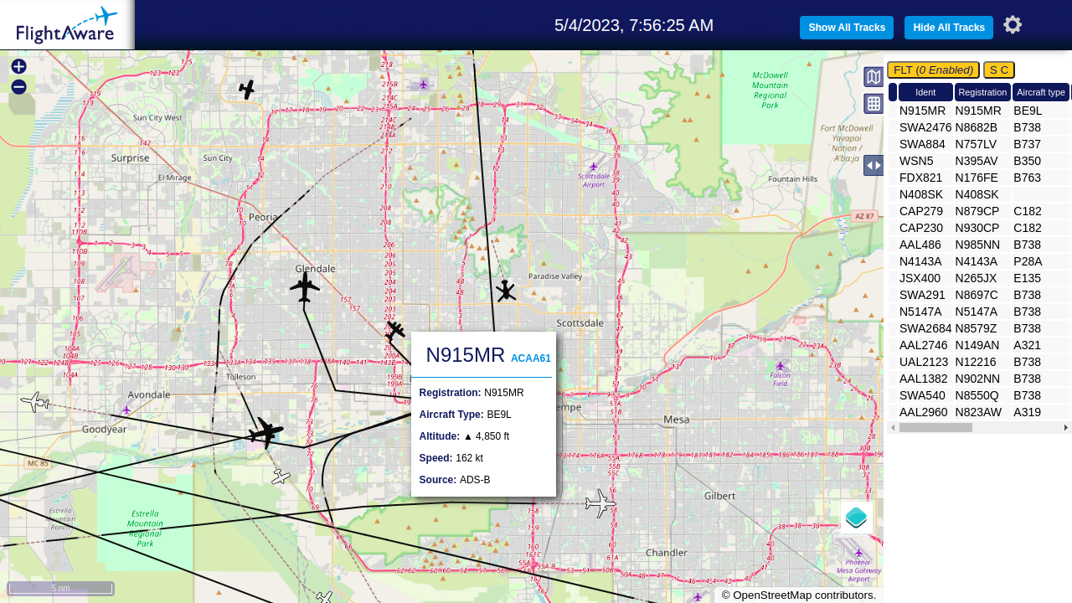This screenshot has width=1072, height=603.
Task: Sort table by Ident column
Action: (x=925, y=92)
